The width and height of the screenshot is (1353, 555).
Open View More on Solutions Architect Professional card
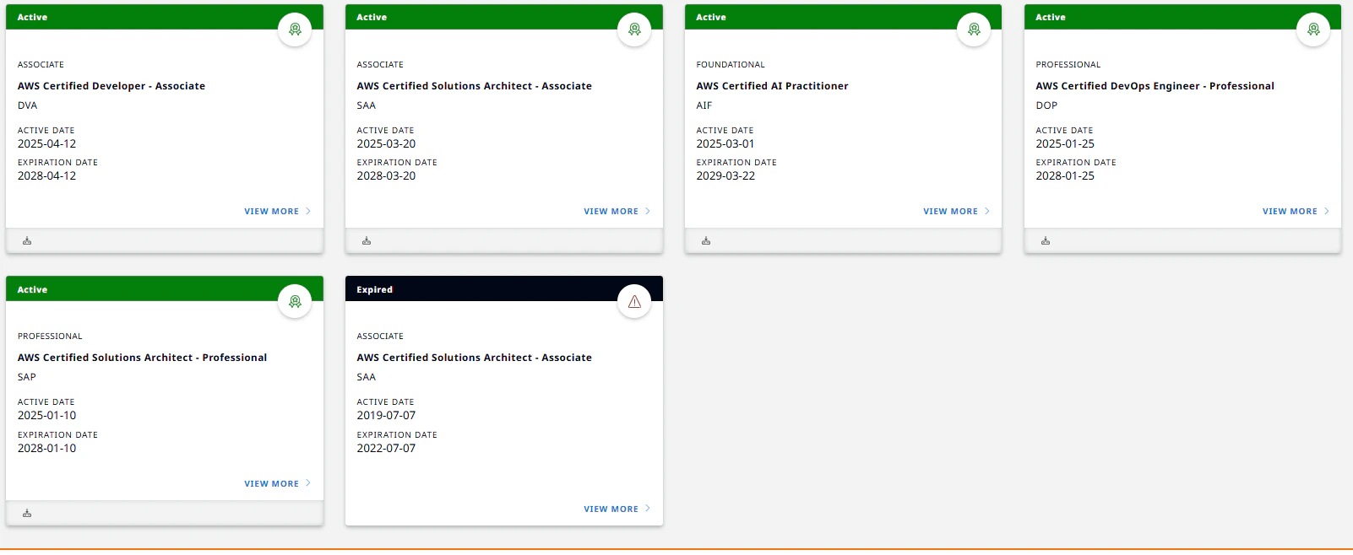tap(272, 484)
